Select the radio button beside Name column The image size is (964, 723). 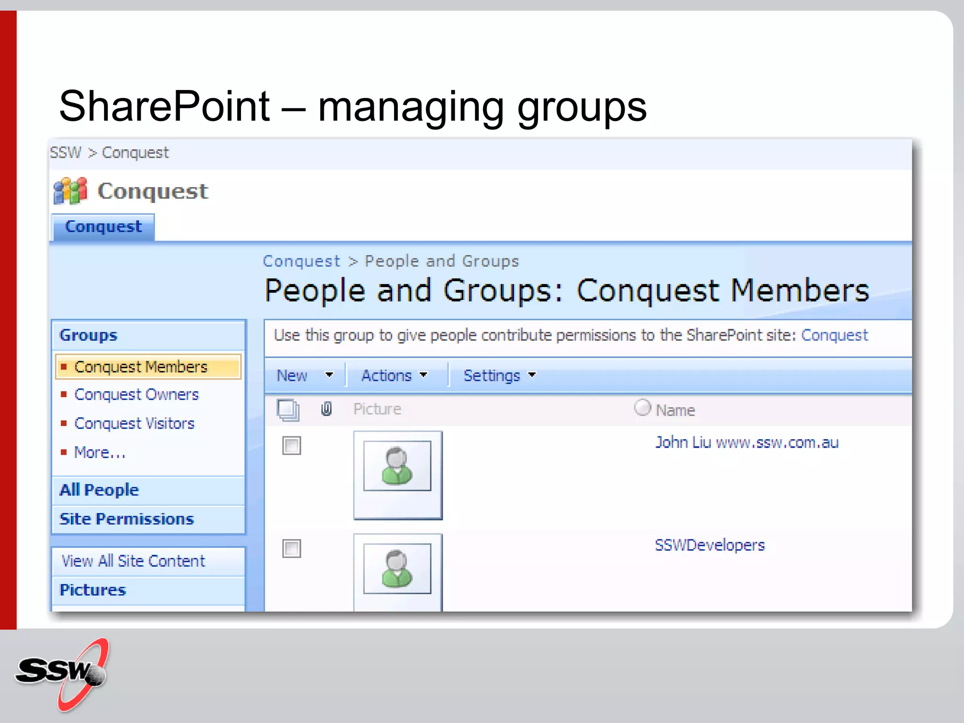click(x=643, y=408)
